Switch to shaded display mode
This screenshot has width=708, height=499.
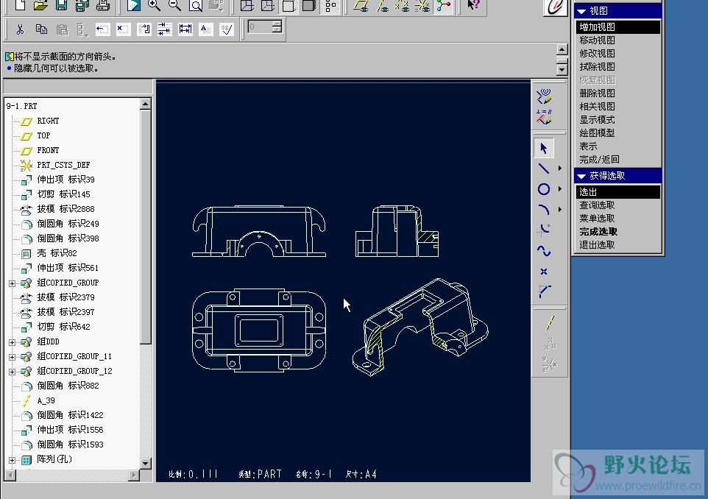(x=309, y=5)
